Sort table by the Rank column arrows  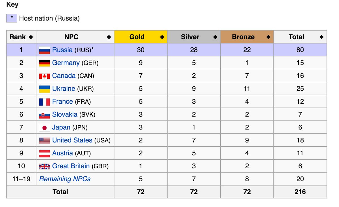click(x=31, y=37)
